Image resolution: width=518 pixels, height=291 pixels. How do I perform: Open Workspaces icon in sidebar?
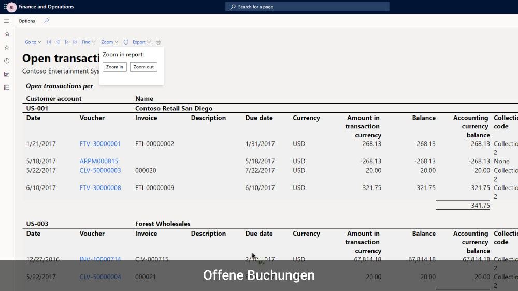[x=7, y=75]
